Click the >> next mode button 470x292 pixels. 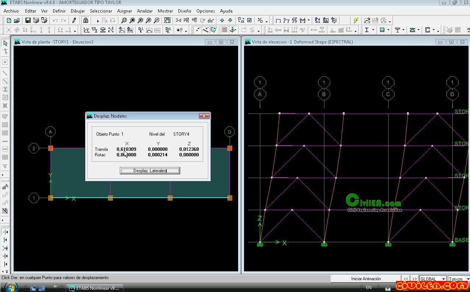coord(415,279)
